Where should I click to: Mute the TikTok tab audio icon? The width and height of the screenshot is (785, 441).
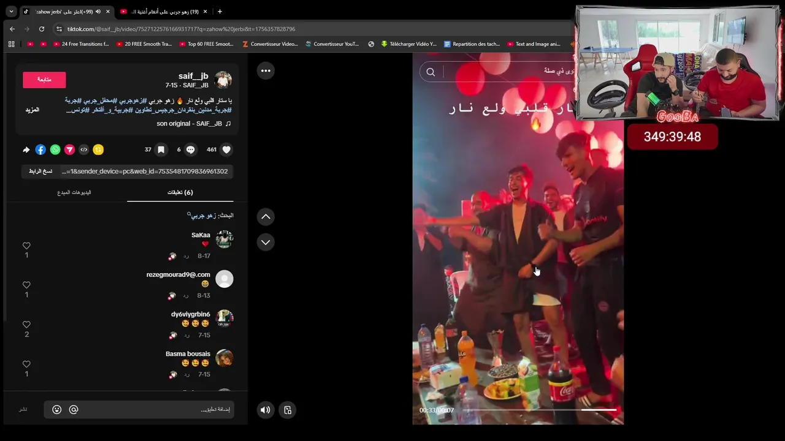pos(98,12)
